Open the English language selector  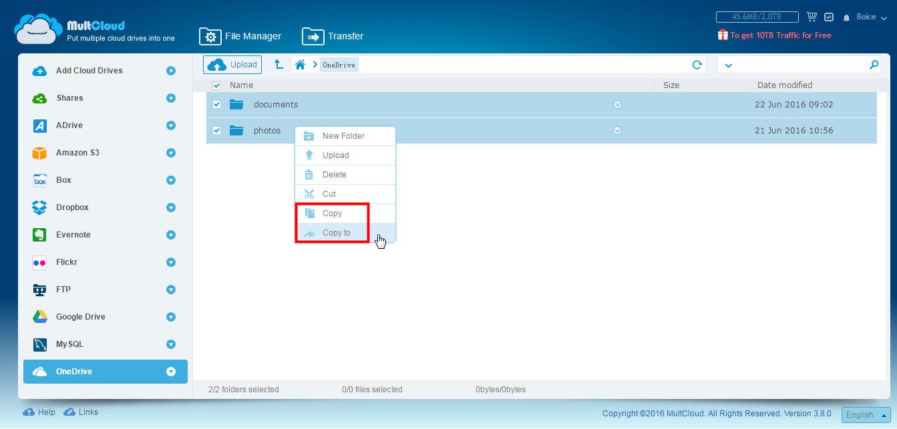[x=866, y=414]
